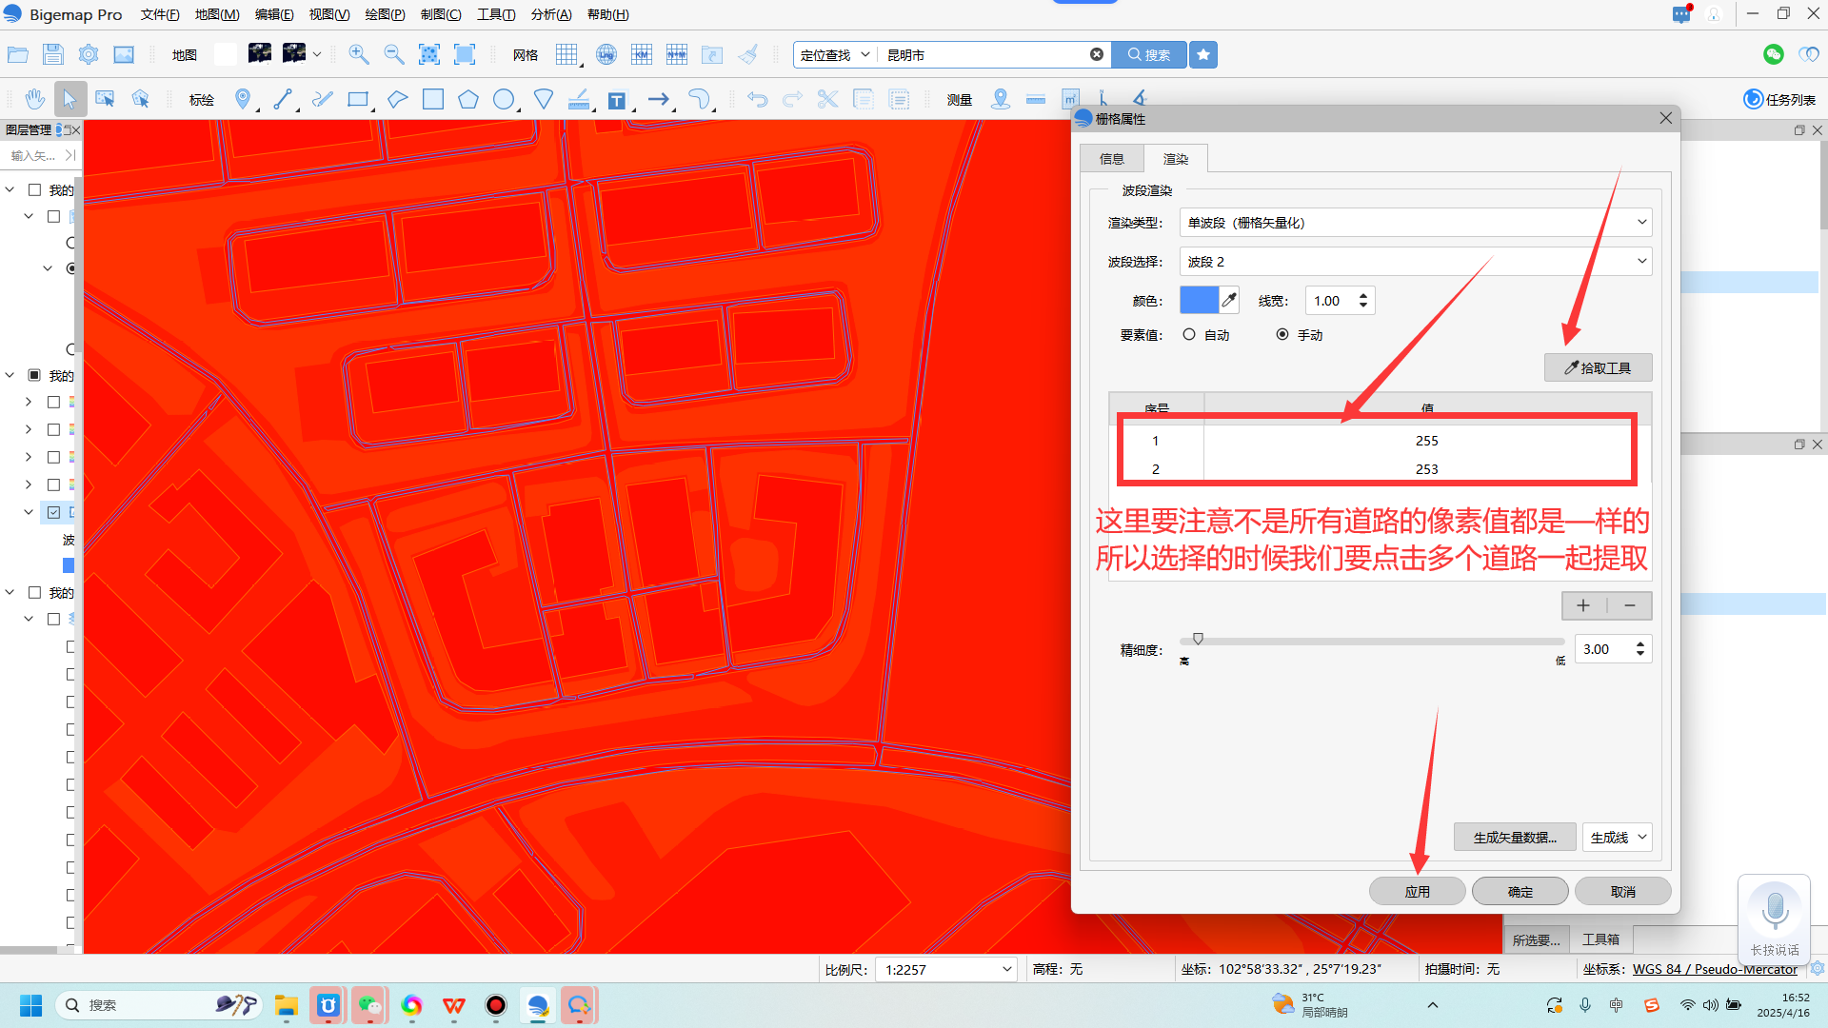The height and width of the screenshot is (1028, 1828).
Task: Click the polyline drawing tool
Action: [283, 99]
